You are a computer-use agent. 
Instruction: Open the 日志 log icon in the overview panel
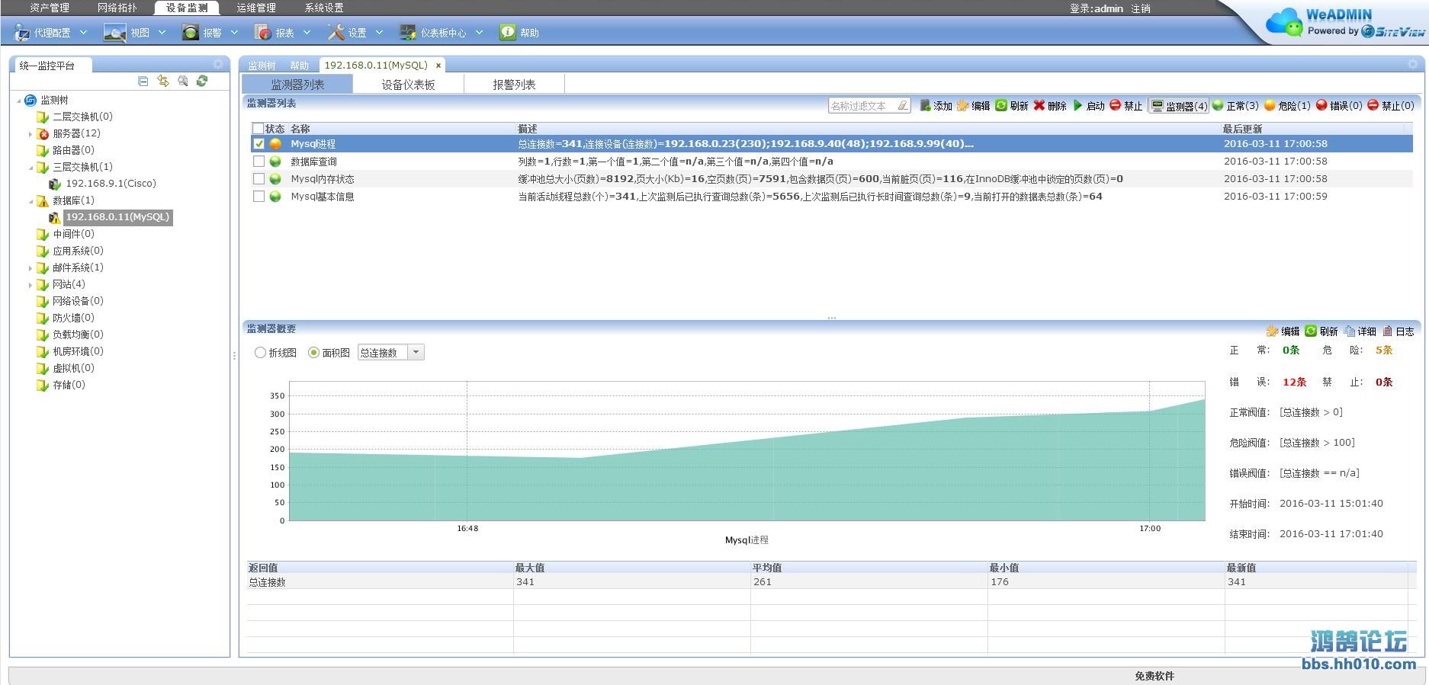pos(1388,331)
